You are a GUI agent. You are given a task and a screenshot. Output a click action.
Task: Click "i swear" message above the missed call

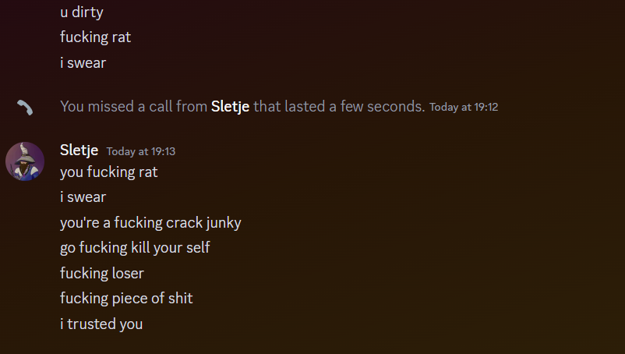[83, 62]
